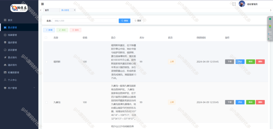Image resolution: width=273 pixels, height=129 pixels.
Task: Enter fullscreen mode via the fullscreen icon
Action: (234, 4)
